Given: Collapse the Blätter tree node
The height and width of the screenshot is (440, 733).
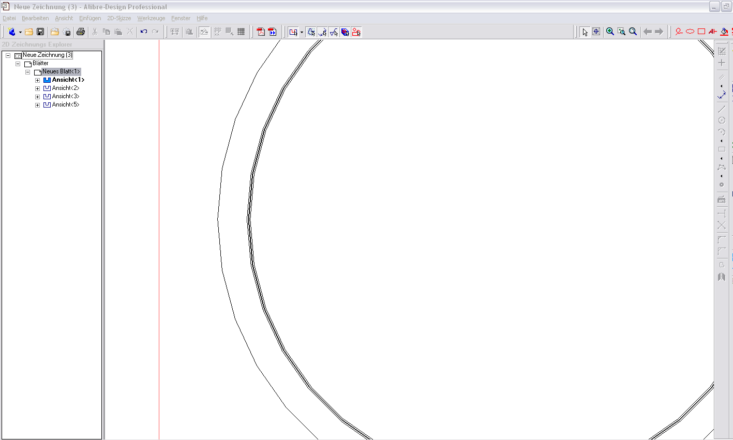Looking at the screenshot, I should point(18,64).
